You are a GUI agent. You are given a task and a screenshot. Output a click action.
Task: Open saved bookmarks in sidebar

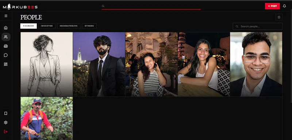coord(6,113)
